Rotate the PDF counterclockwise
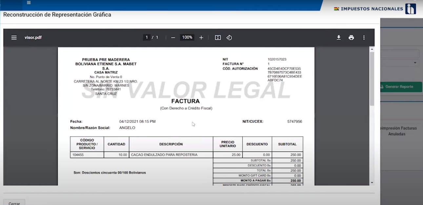The width and height of the screenshot is (423, 205). (229, 38)
